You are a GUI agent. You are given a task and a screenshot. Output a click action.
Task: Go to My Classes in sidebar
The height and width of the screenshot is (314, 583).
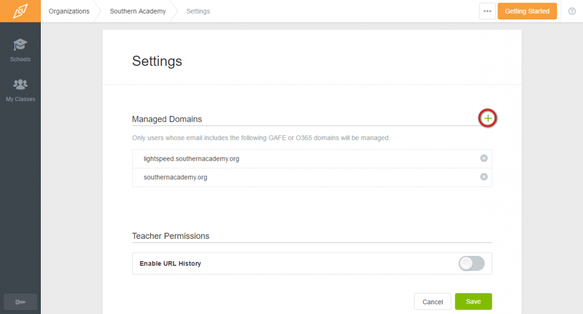click(x=20, y=90)
